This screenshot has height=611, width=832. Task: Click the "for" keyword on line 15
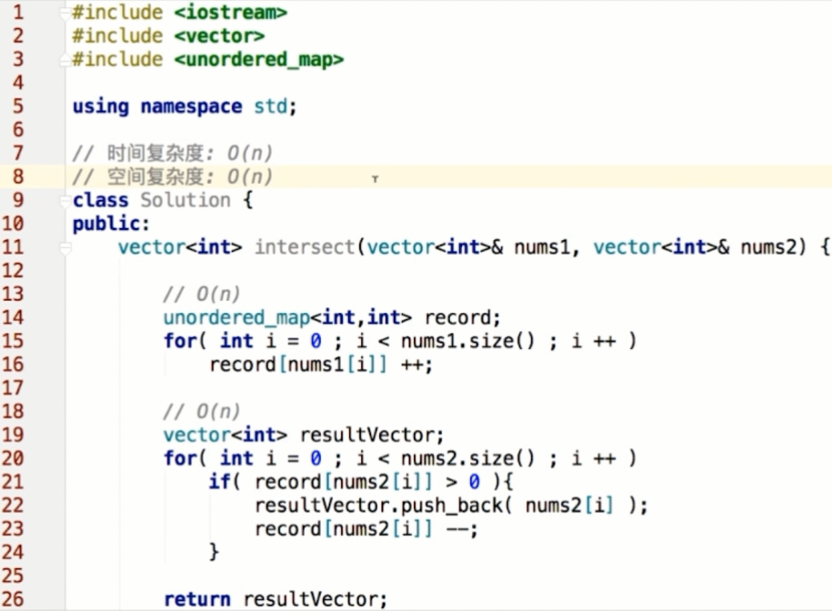point(180,341)
